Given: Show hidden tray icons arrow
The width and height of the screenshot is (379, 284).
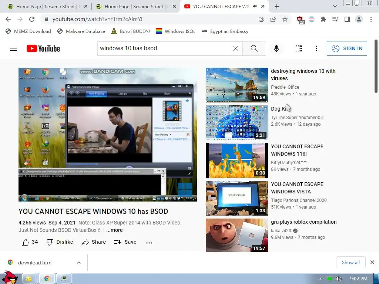Looking at the screenshot, I should [x=321, y=279].
